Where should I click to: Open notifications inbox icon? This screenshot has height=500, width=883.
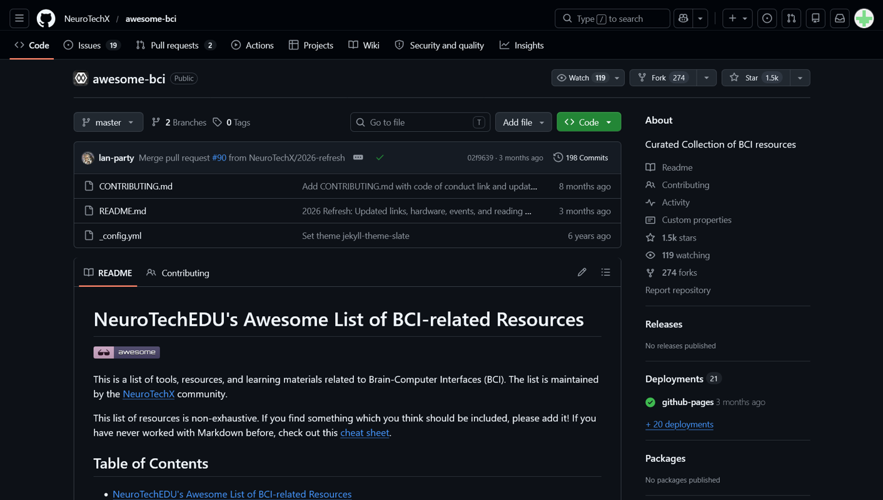840,19
